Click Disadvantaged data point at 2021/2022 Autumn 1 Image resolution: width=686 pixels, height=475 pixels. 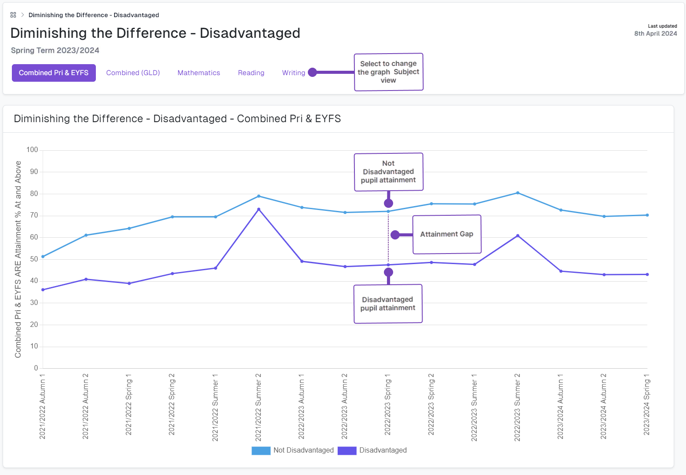[x=43, y=290]
